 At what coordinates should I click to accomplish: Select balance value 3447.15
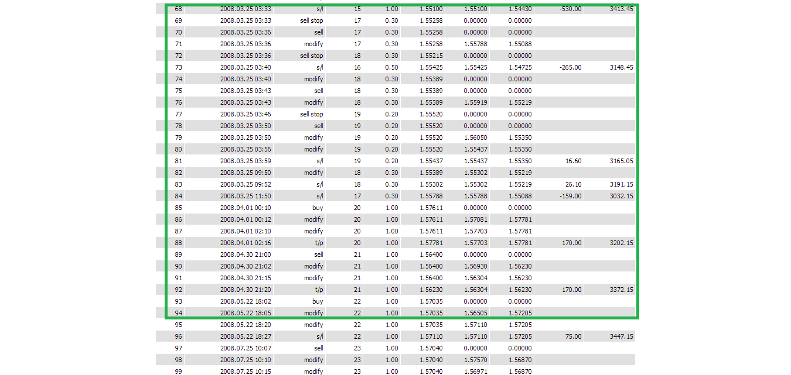point(621,336)
